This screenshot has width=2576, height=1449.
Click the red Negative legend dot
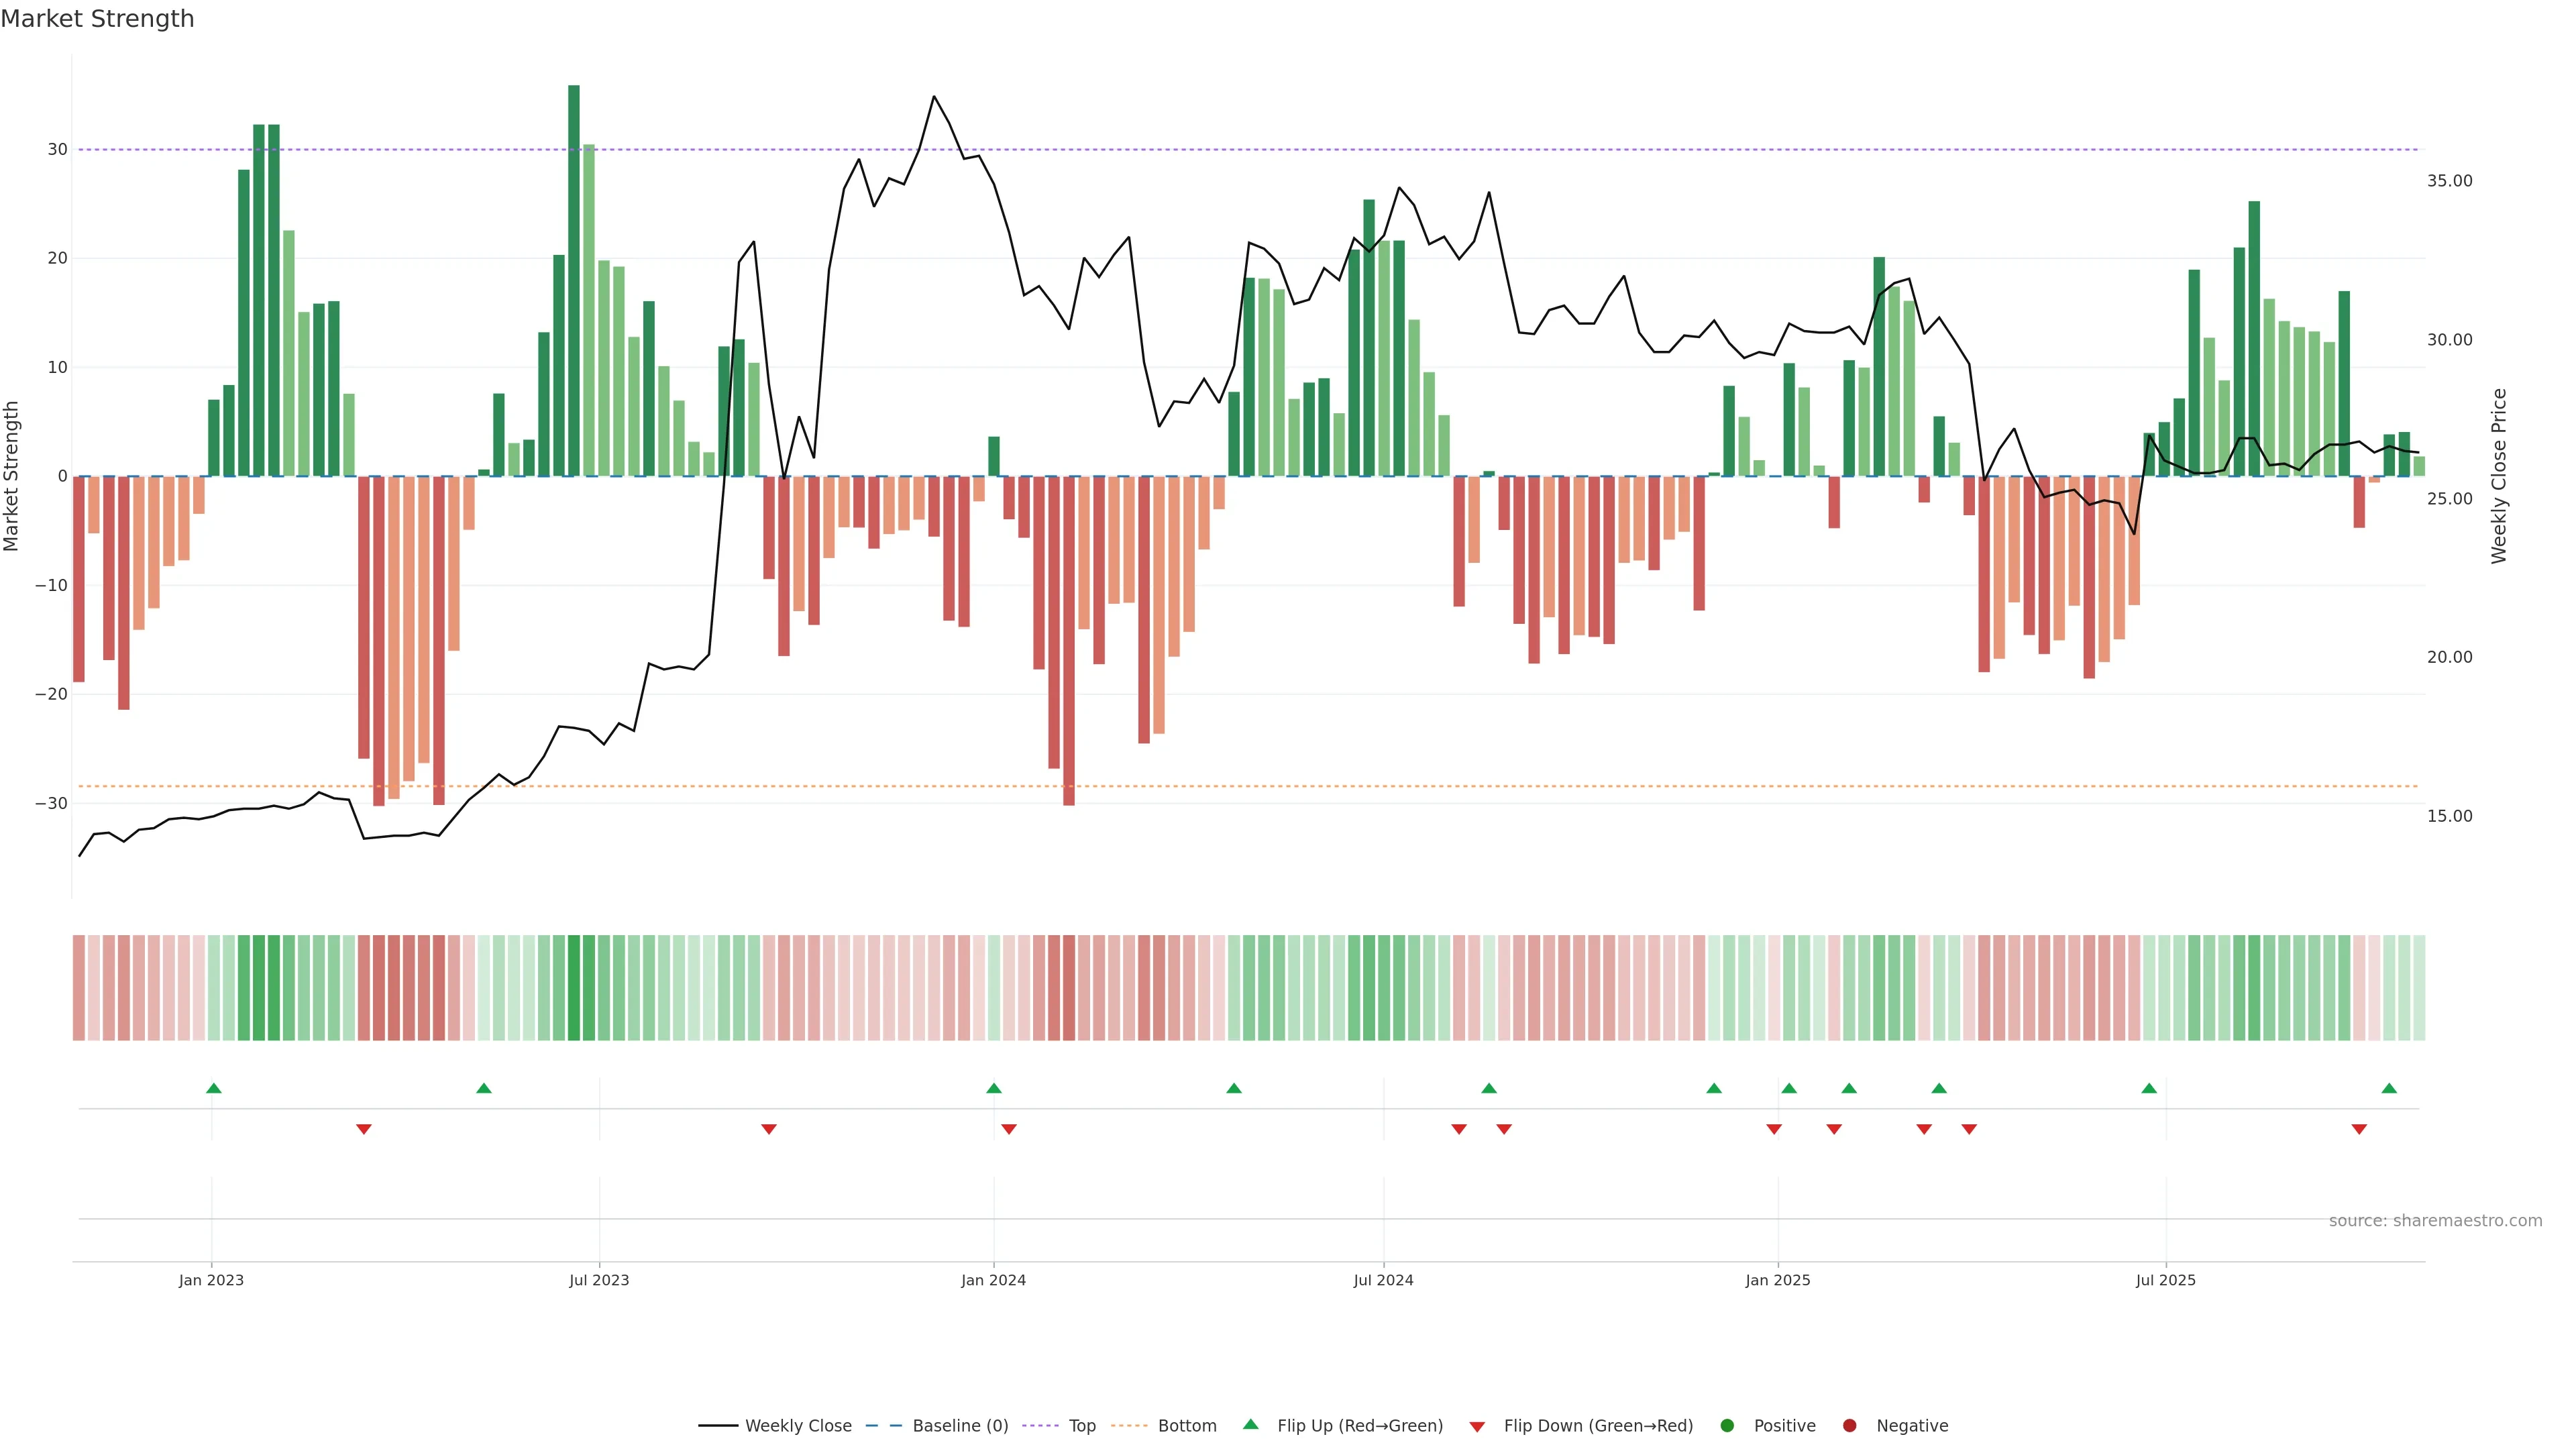click(1849, 1426)
